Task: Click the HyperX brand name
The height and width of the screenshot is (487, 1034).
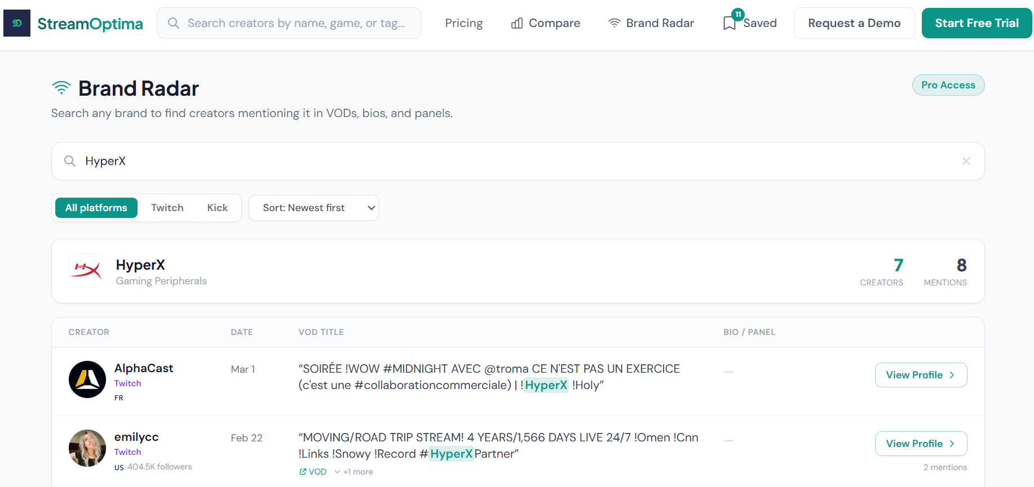Action: [140, 265]
